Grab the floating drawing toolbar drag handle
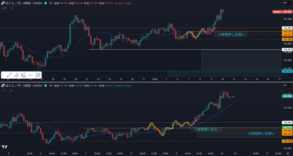The width and height of the screenshot is (293, 156). pyautogui.click(x=3, y=75)
